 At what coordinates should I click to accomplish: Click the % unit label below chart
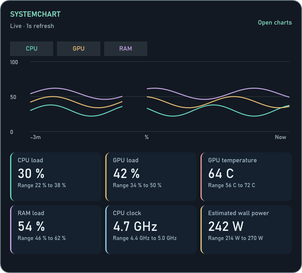pos(147,137)
